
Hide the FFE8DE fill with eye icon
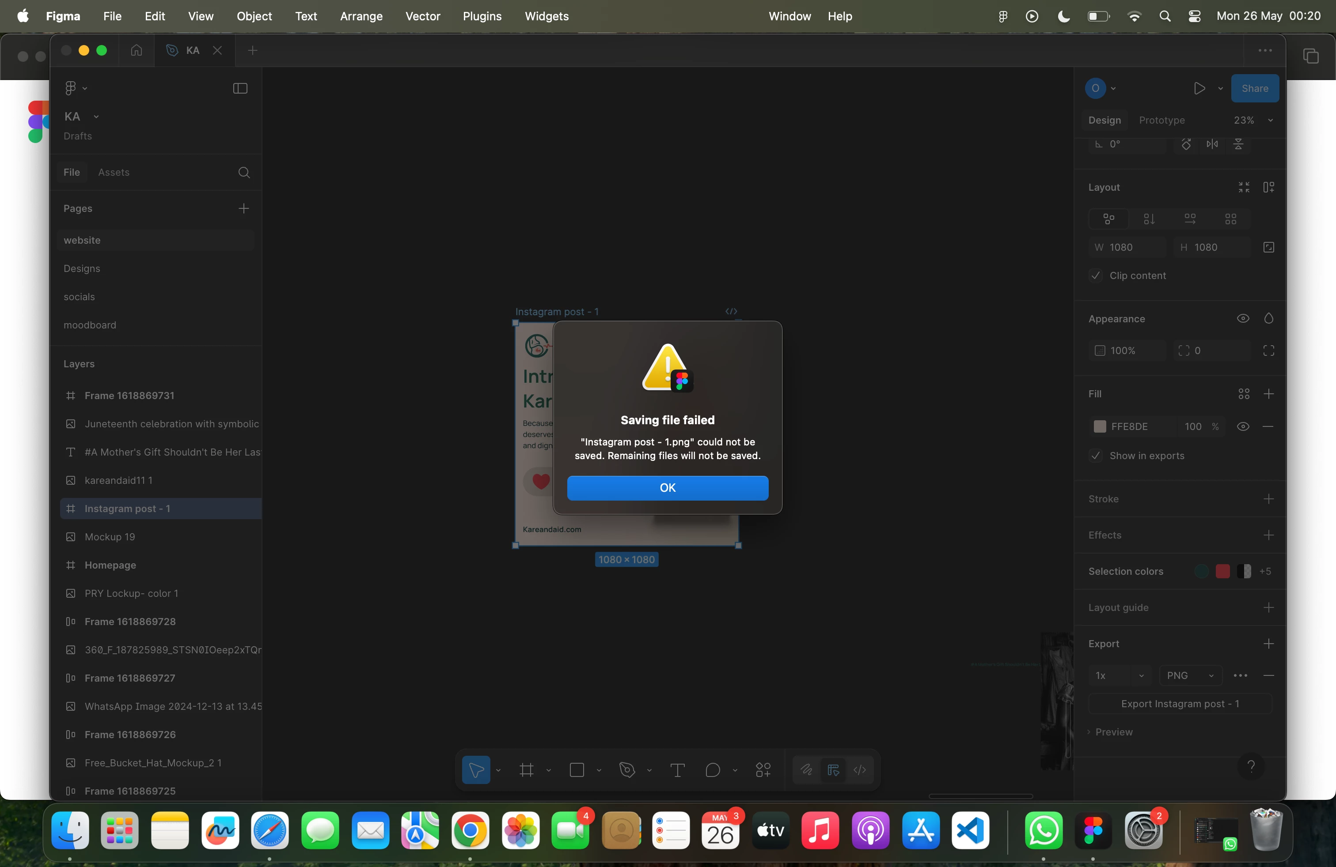tap(1243, 426)
